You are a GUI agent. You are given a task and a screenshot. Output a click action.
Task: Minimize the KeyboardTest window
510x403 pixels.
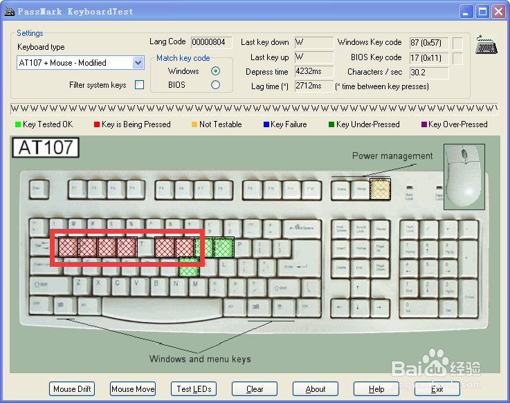click(x=466, y=12)
